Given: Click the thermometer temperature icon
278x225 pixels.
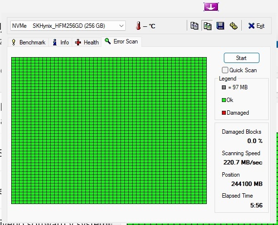Looking at the screenshot, I should pyautogui.click(x=139, y=26).
